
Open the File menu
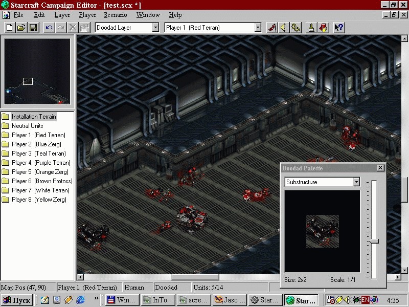tap(18, 15)
